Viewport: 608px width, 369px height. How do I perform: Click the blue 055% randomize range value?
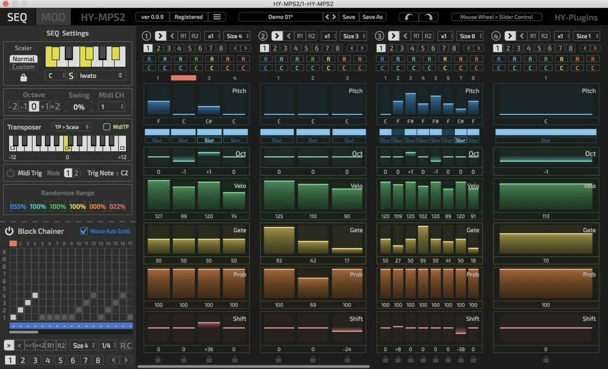tap(18, 206)
